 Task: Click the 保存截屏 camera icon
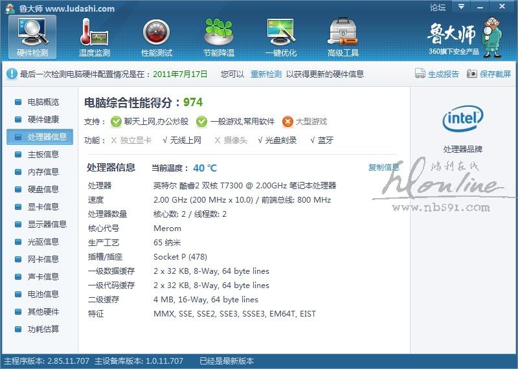tap(472, 73)
